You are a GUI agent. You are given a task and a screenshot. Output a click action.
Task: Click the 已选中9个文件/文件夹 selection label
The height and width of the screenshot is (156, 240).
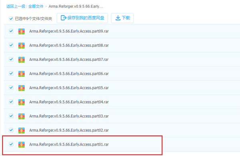click(x=34, y=19)
